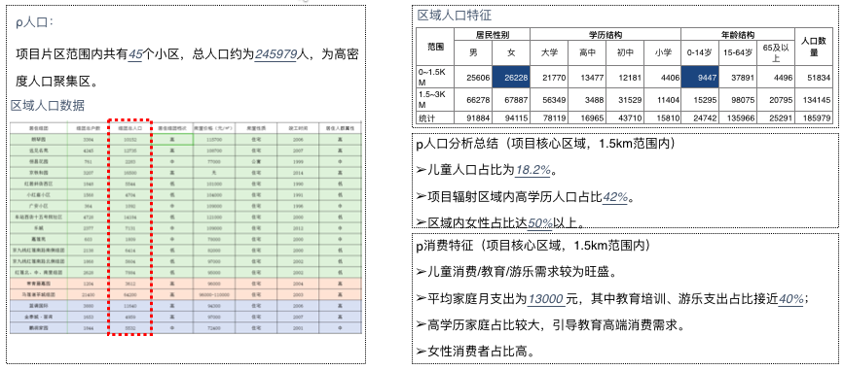Click the blue highlighted cell 26228
The height and width of the screenshot is (370, 844).
point(511,78)
